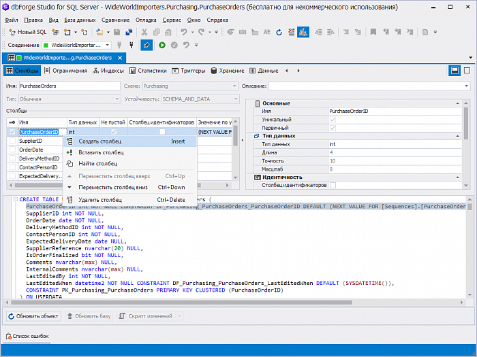Click the gray disconnect plug icon

click(119, 46)
